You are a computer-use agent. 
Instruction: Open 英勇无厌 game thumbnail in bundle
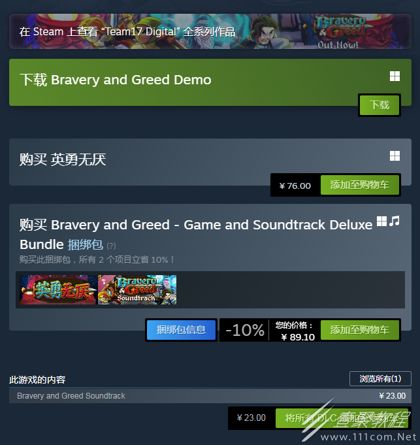[58, 289]
